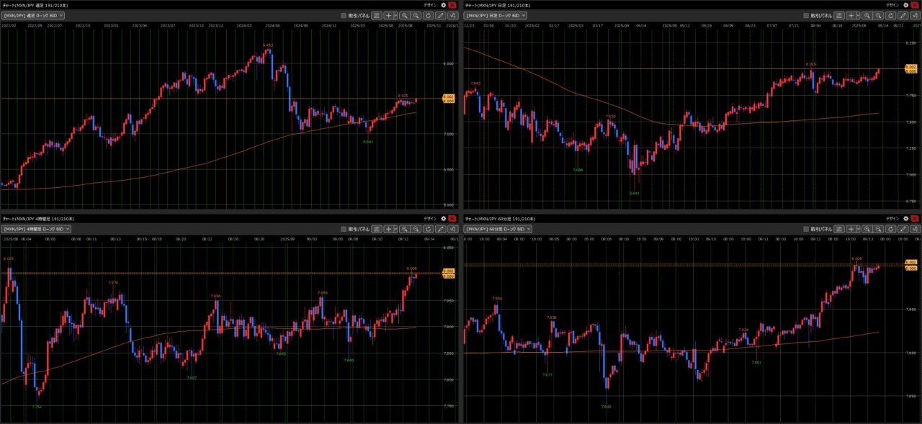Enable 取引パネル checkbox on weekly chart
The image size is (922, 424).
(x=344, y=15)
